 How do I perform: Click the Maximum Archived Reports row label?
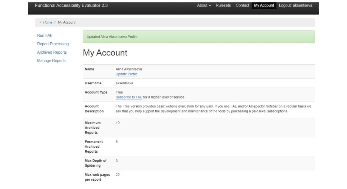(92, 128)
